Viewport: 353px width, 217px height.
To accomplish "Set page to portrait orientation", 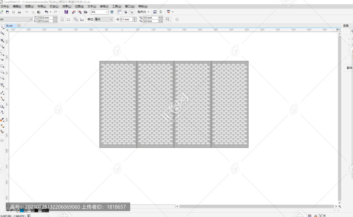I will (x=62, y=19).
